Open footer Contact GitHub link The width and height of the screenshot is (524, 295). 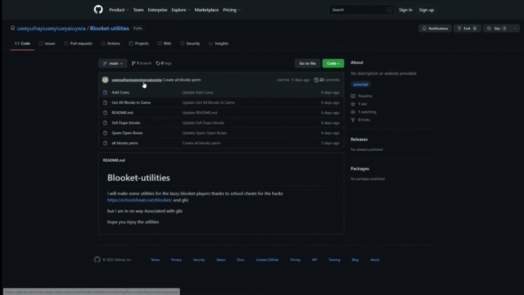267,260
